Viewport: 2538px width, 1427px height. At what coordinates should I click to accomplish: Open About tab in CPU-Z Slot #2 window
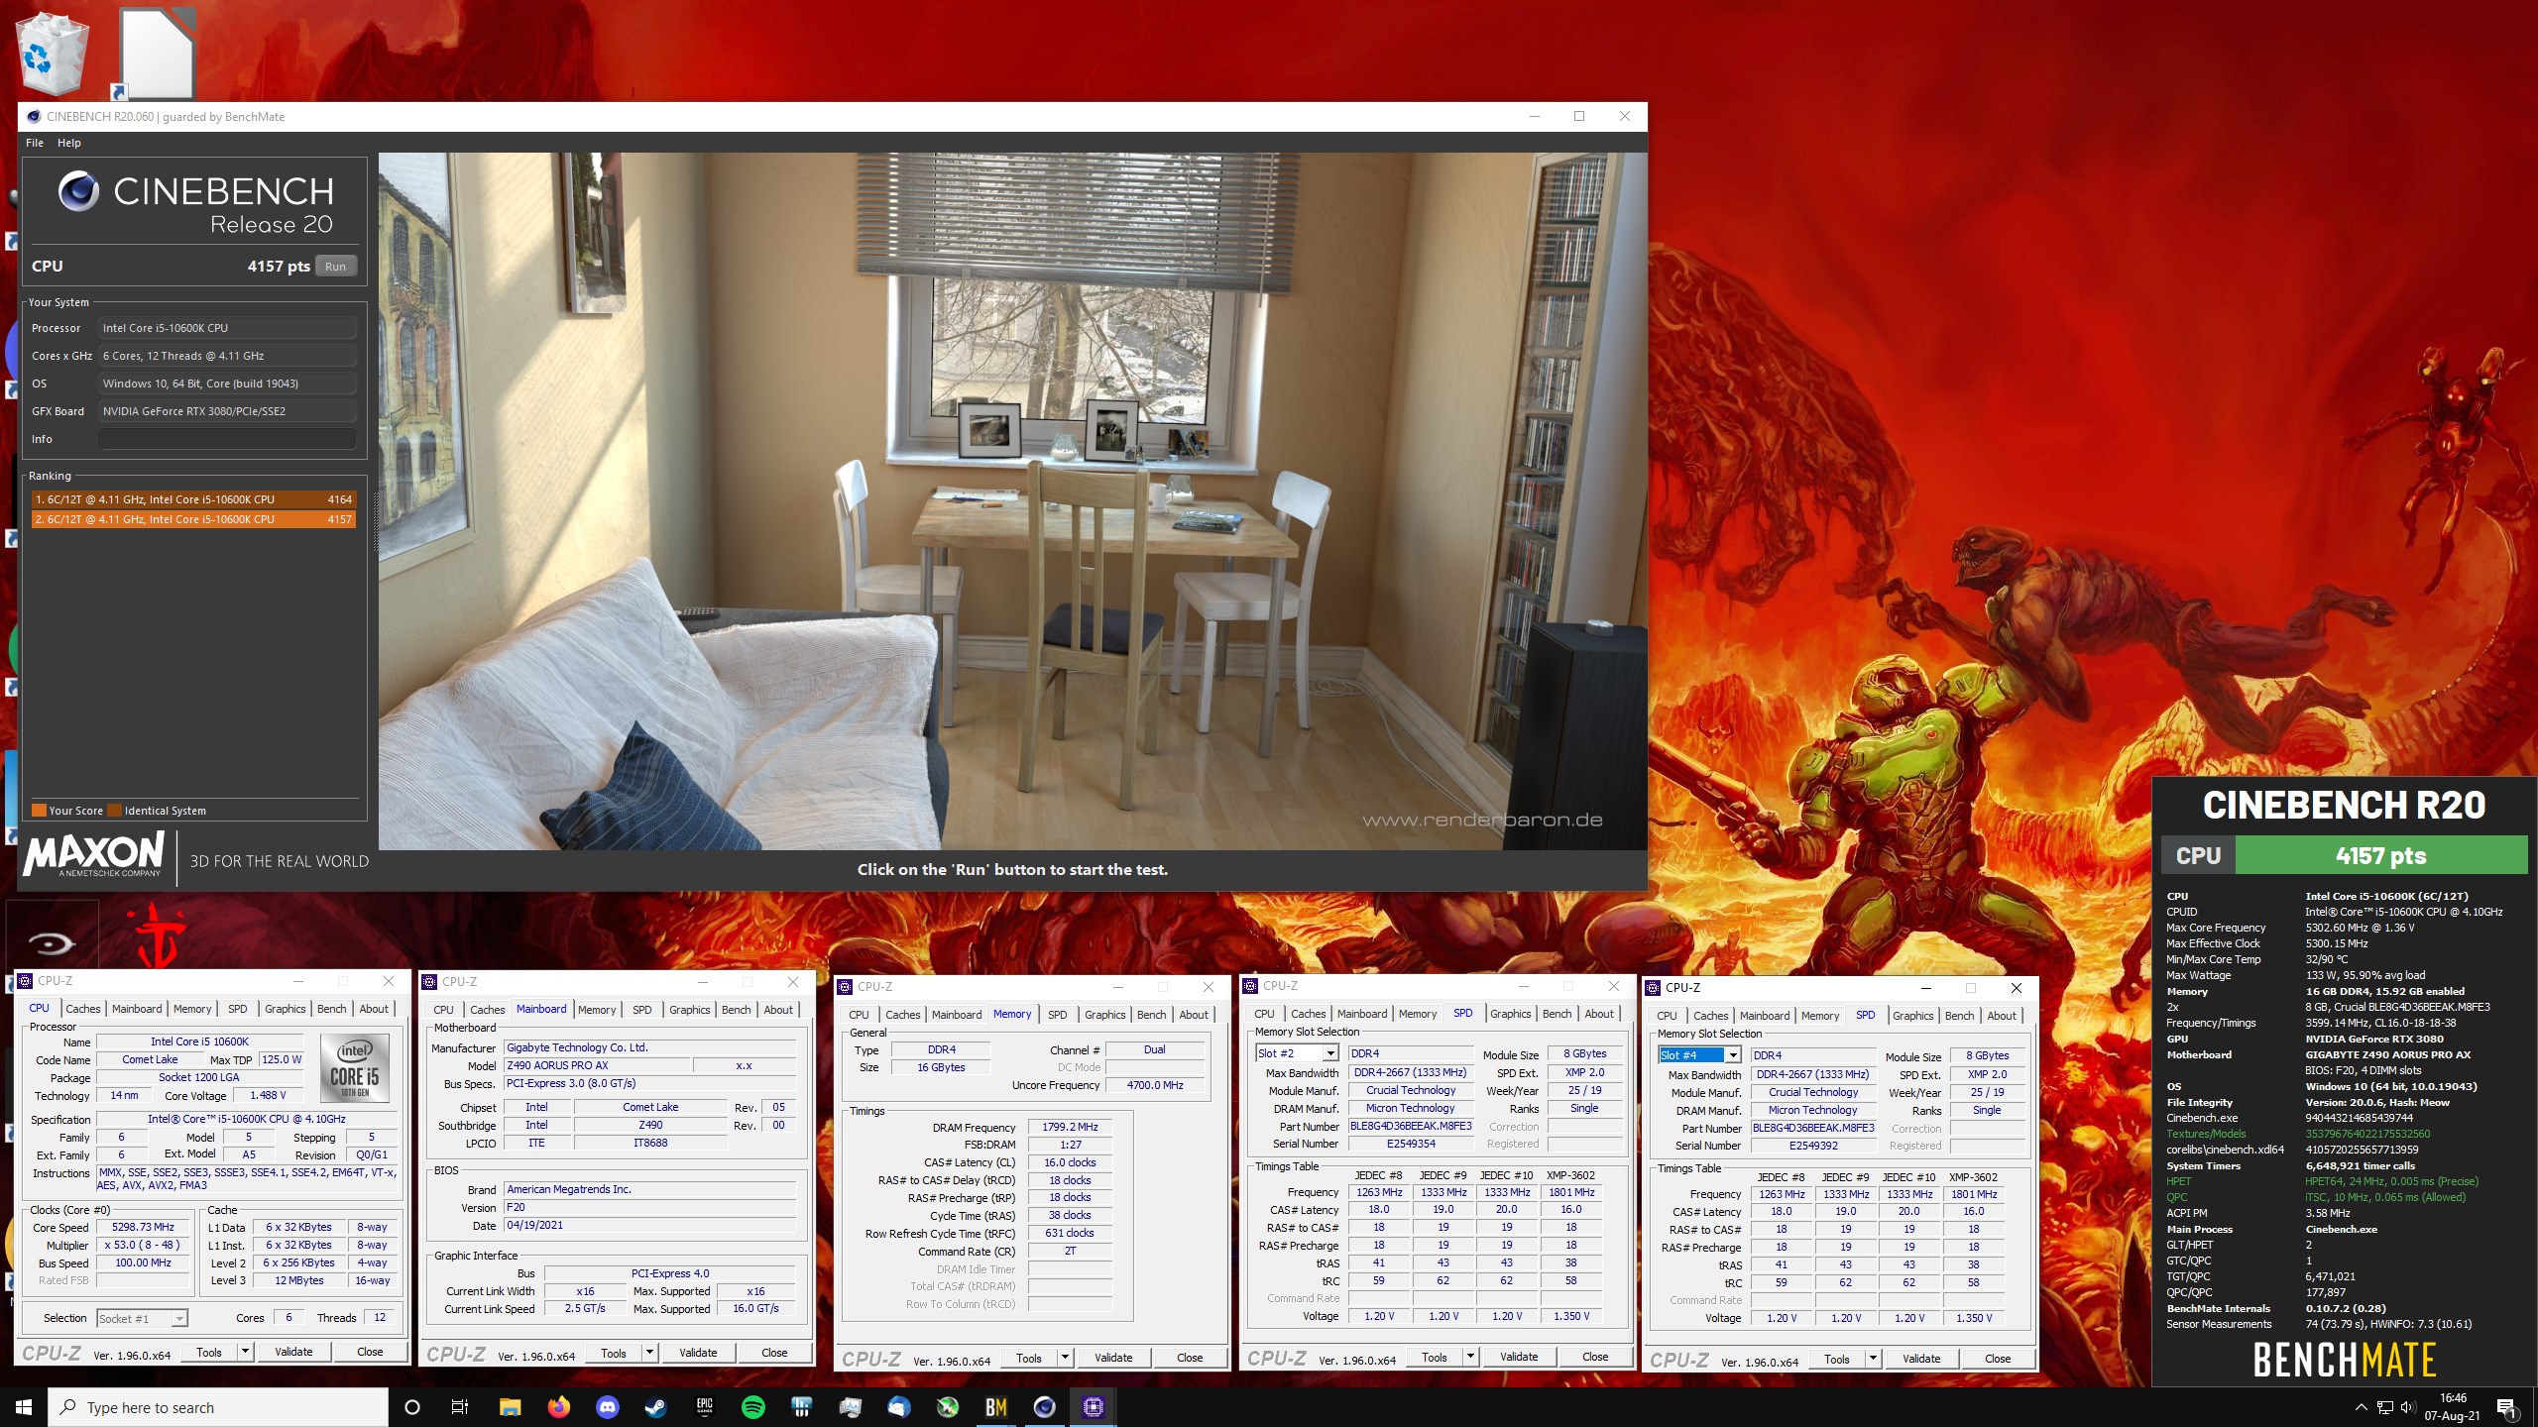(x=1598, y=1014)
